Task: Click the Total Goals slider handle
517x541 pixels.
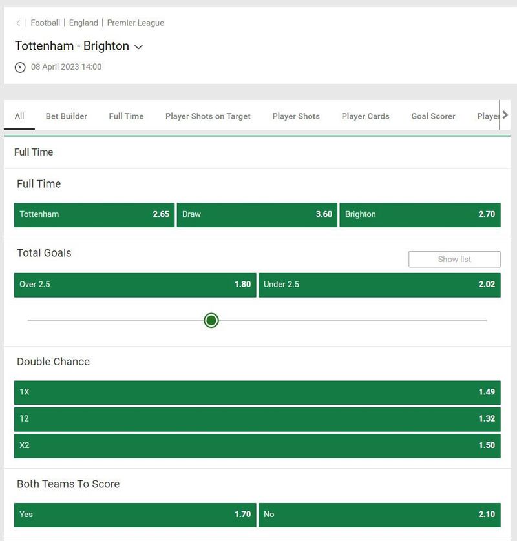Action: pos(211,320)
